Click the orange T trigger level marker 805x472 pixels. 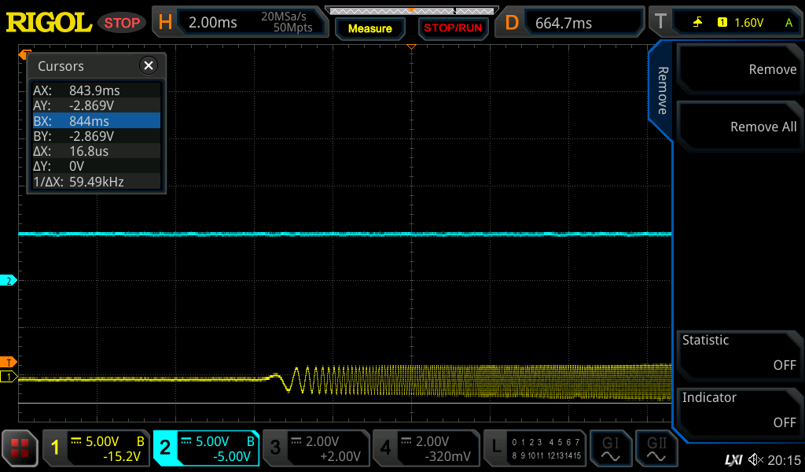(x=9, y=362)
